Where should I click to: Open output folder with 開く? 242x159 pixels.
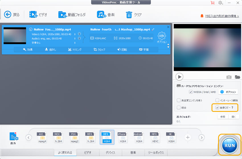234,117
